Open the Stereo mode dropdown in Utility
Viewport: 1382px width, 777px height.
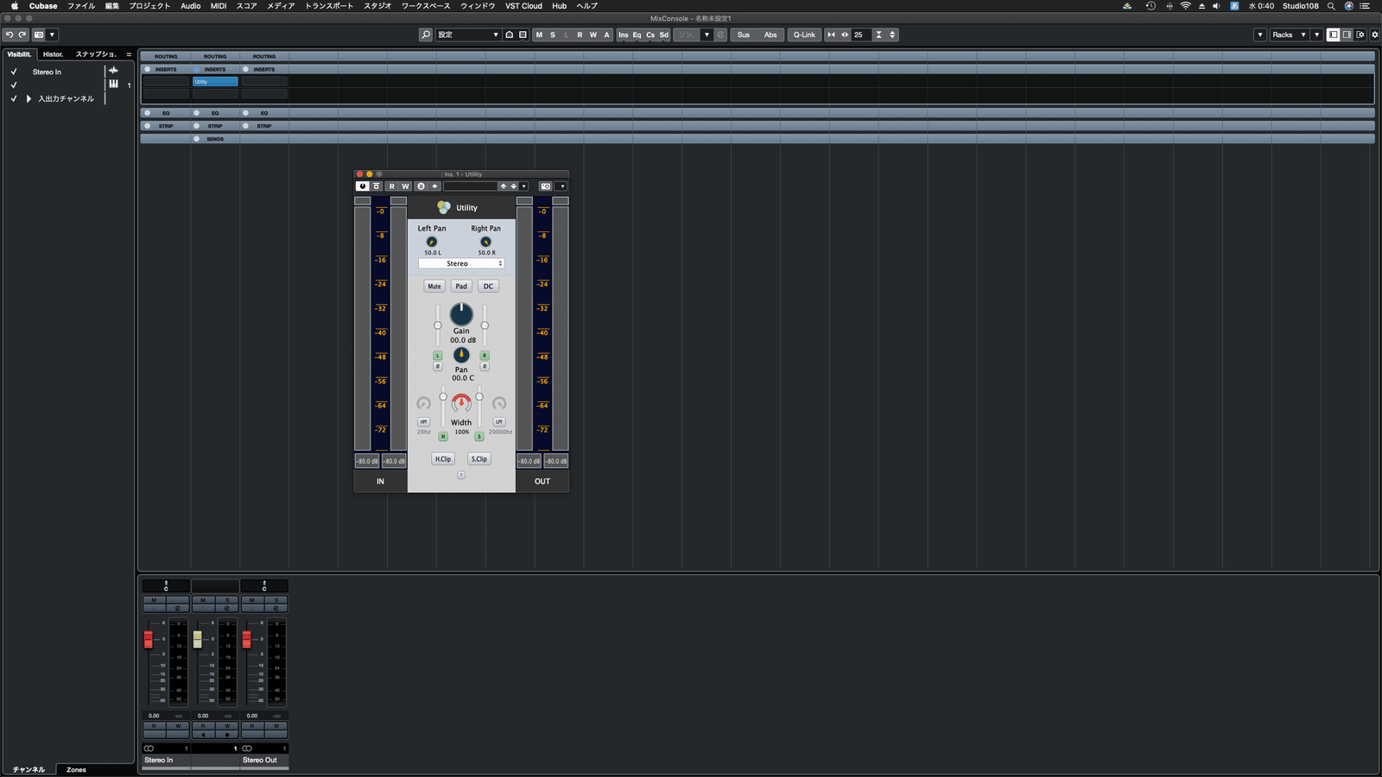click(461, 263)
